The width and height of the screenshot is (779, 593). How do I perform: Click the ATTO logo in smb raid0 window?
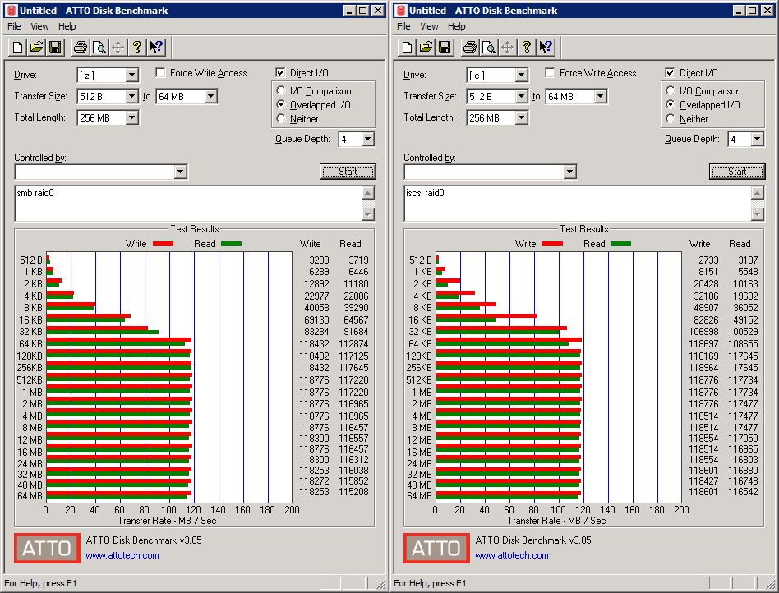pos(47,549)
